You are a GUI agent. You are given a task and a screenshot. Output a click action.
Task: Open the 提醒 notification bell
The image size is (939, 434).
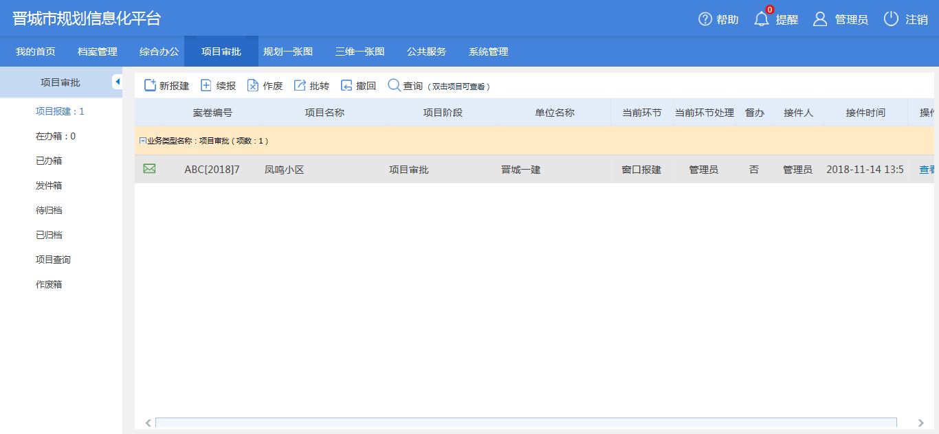(x=762, y=19)
